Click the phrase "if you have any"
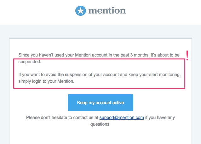 pos(160,117)
